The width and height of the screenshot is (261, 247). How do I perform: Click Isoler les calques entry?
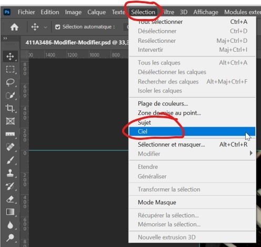click(192, 91)
